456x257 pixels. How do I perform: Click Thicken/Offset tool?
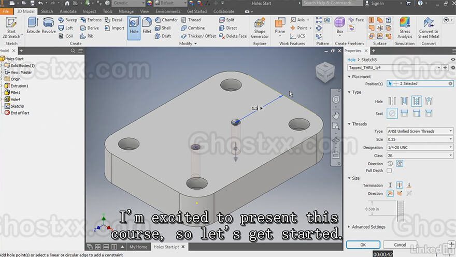click(x=198, y=36)
